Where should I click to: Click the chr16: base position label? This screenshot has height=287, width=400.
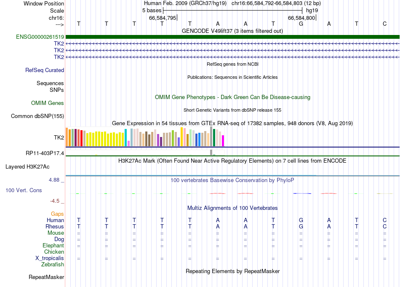pos(56,18)
